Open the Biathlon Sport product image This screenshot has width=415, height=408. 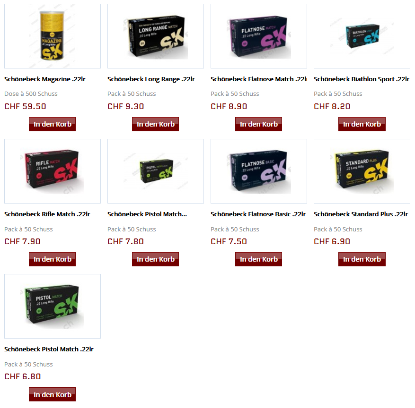pyautogui.click(x=362, y=36)
